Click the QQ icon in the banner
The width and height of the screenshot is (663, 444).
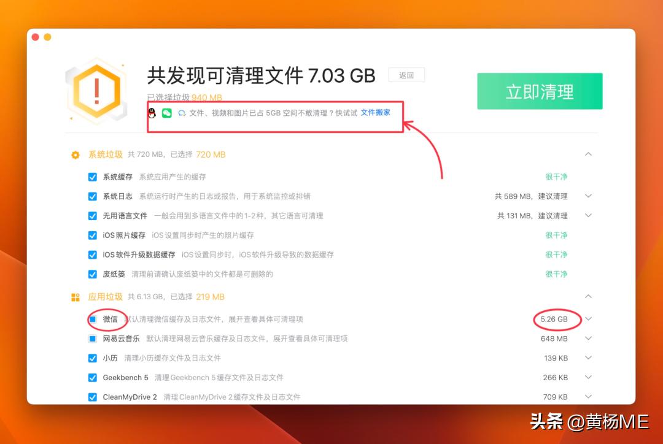click(x=153, y=113)
